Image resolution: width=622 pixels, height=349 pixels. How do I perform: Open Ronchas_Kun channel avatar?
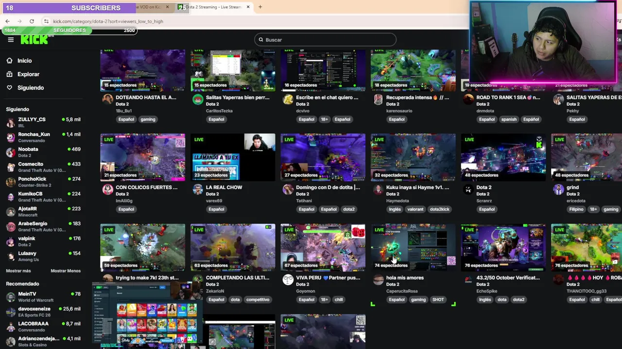click(x=11, y=137)
